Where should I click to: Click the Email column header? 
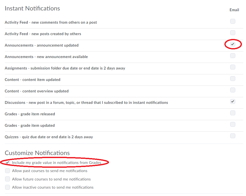coord(234,10)
